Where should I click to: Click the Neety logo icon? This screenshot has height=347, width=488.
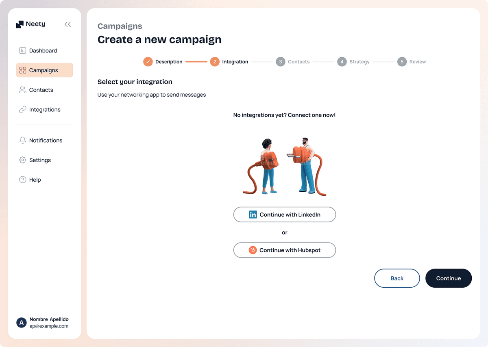point(20,24)
